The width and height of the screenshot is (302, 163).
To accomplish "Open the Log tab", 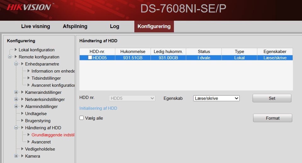I will 115,26.
